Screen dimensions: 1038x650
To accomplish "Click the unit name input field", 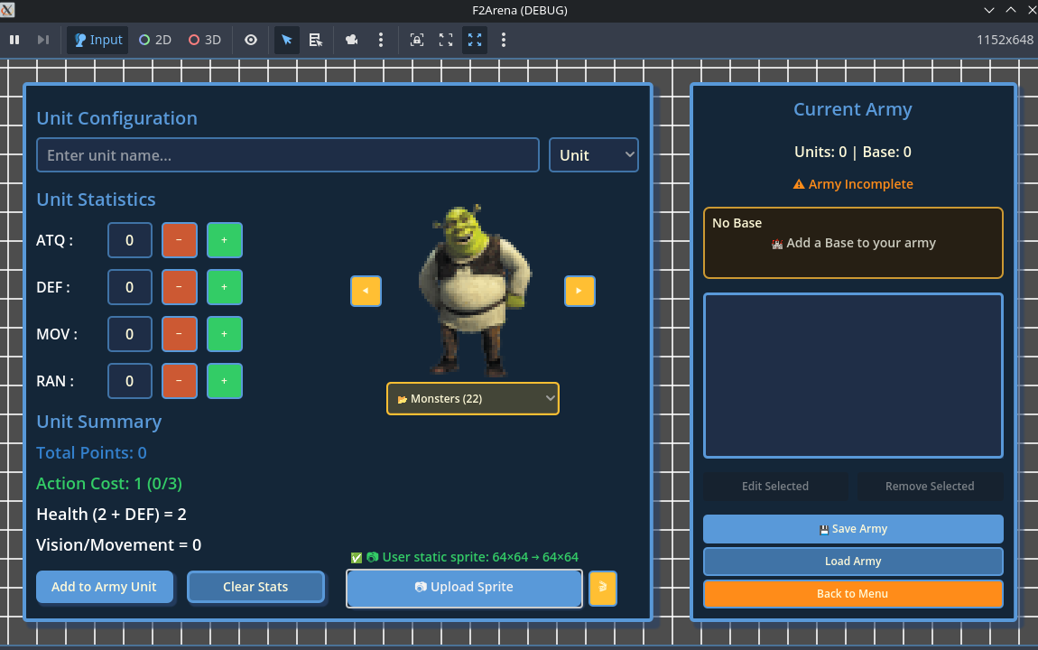I will point(288,155).
